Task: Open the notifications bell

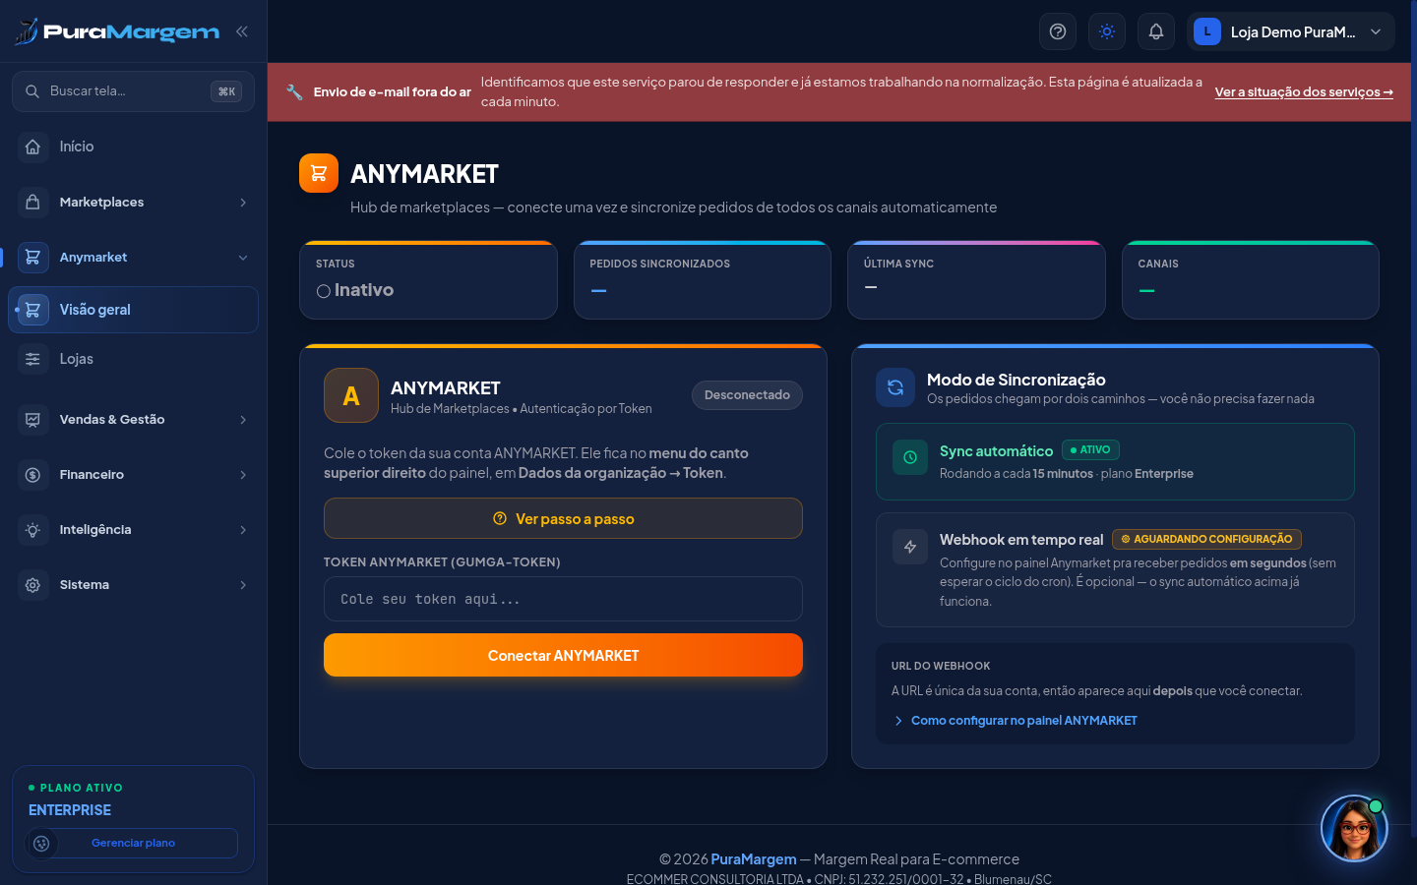Action: 1156,31
